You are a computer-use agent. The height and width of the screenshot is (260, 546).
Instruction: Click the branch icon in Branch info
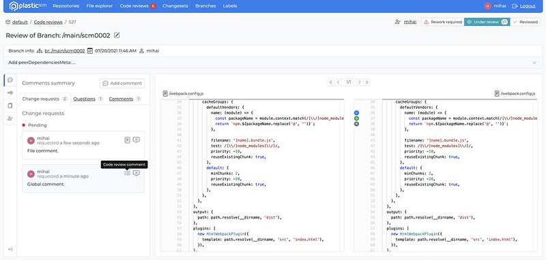[40, 50]
